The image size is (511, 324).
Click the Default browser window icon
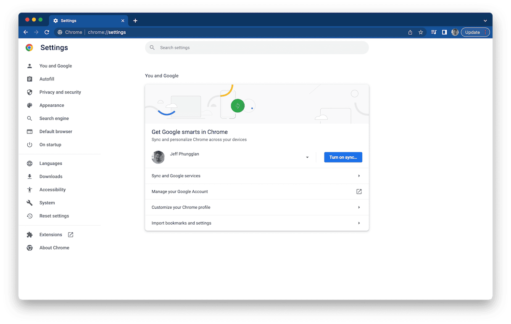[29, 132]
